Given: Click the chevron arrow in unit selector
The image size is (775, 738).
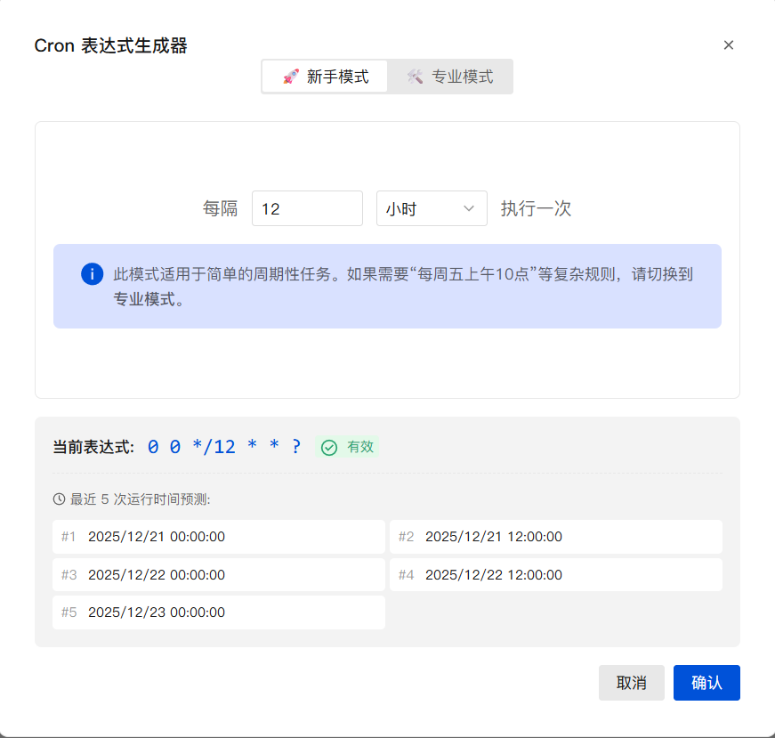Looking at the screenshot, I should coord(469,208).
